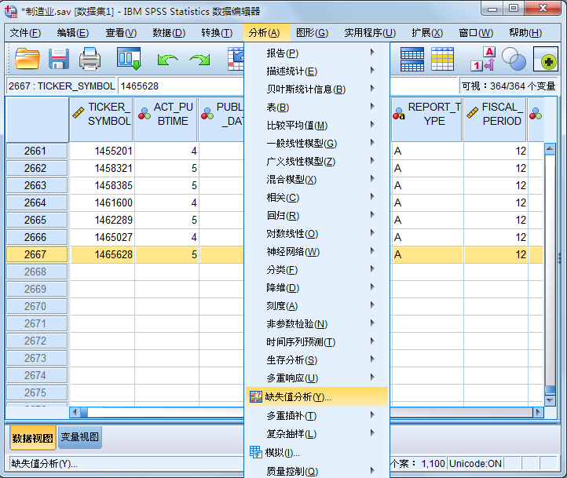Screen dimensions: 567x478
Task: Click the Open data file folder icon
Action: click(x=27, y=59)
